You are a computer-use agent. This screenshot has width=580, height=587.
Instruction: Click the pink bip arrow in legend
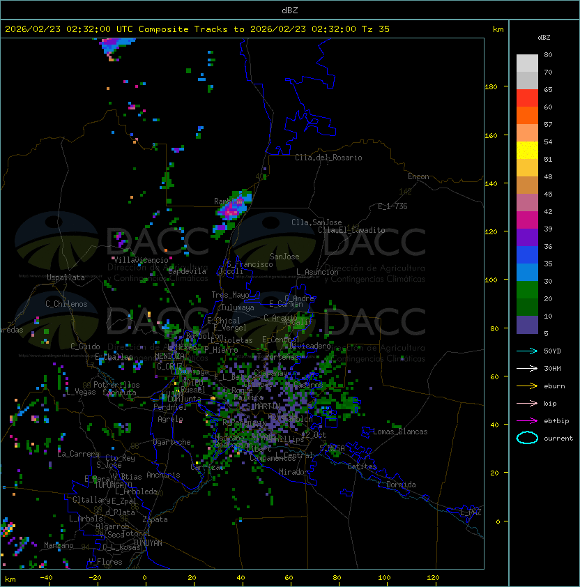pyautogui.click(x=527, y=404)
